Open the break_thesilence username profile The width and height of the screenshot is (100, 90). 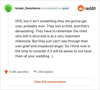(x=28, y=8)
